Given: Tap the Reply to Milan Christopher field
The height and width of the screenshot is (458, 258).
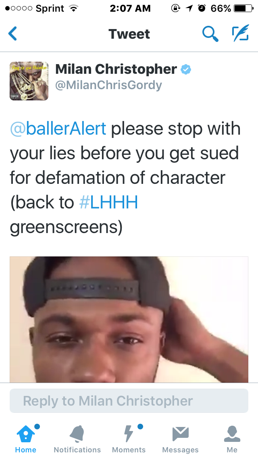Looking at the screenshot, I should 129,401.
